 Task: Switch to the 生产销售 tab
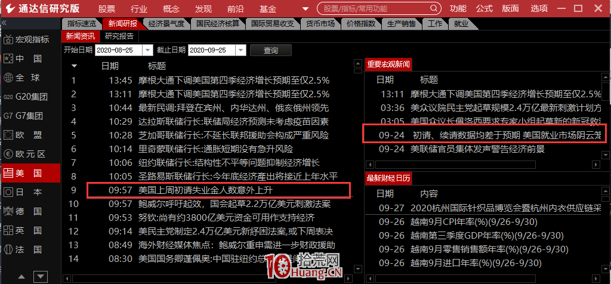(402, 24)
